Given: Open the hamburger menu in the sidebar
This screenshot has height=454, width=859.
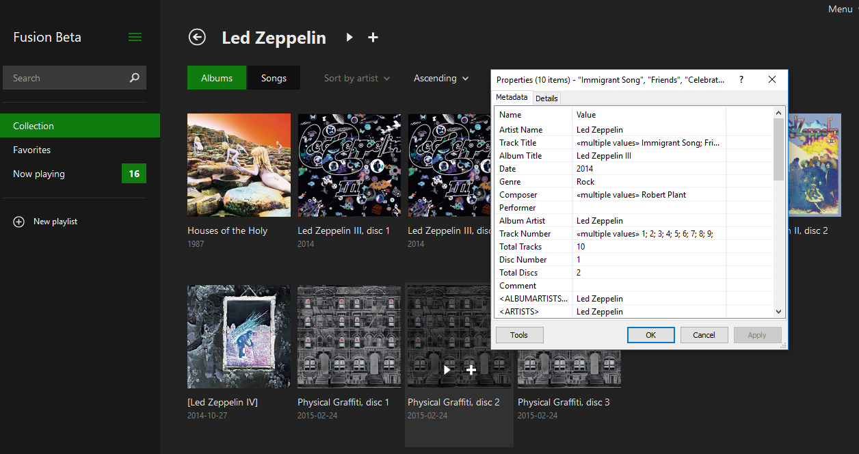Looking at the screenshot, I should (x=135, y=37).
